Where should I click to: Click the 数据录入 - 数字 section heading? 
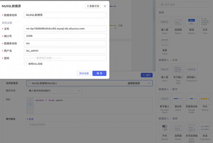coord(168,89)
